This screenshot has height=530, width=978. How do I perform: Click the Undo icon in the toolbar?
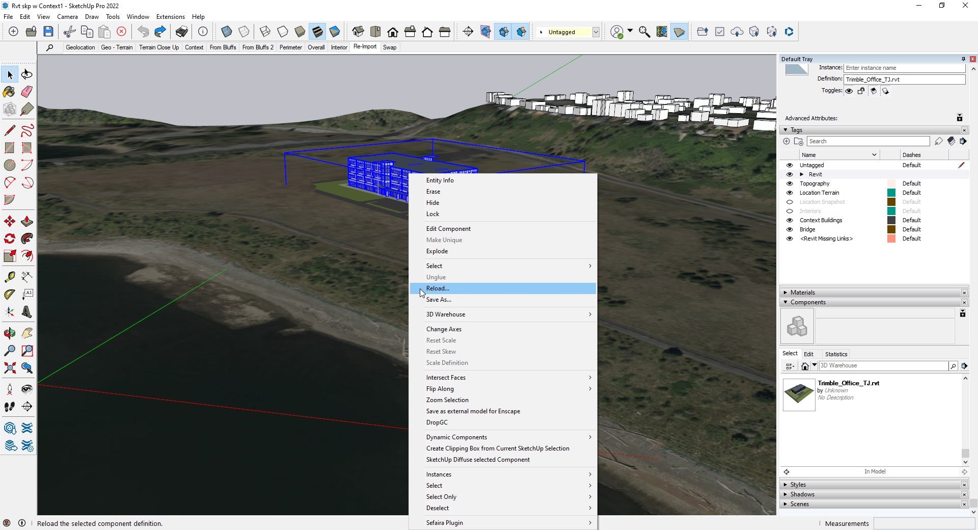click(143, 32)
